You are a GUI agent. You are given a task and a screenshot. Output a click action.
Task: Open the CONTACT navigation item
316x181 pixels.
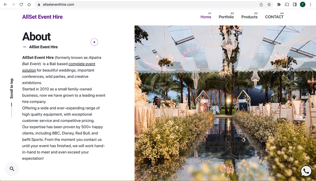click(x=274, y=17)
